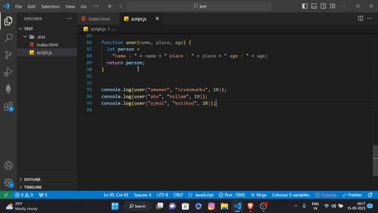Switch to the index.html tab
The height and width of the screenshot is (213, 378).
99,19
